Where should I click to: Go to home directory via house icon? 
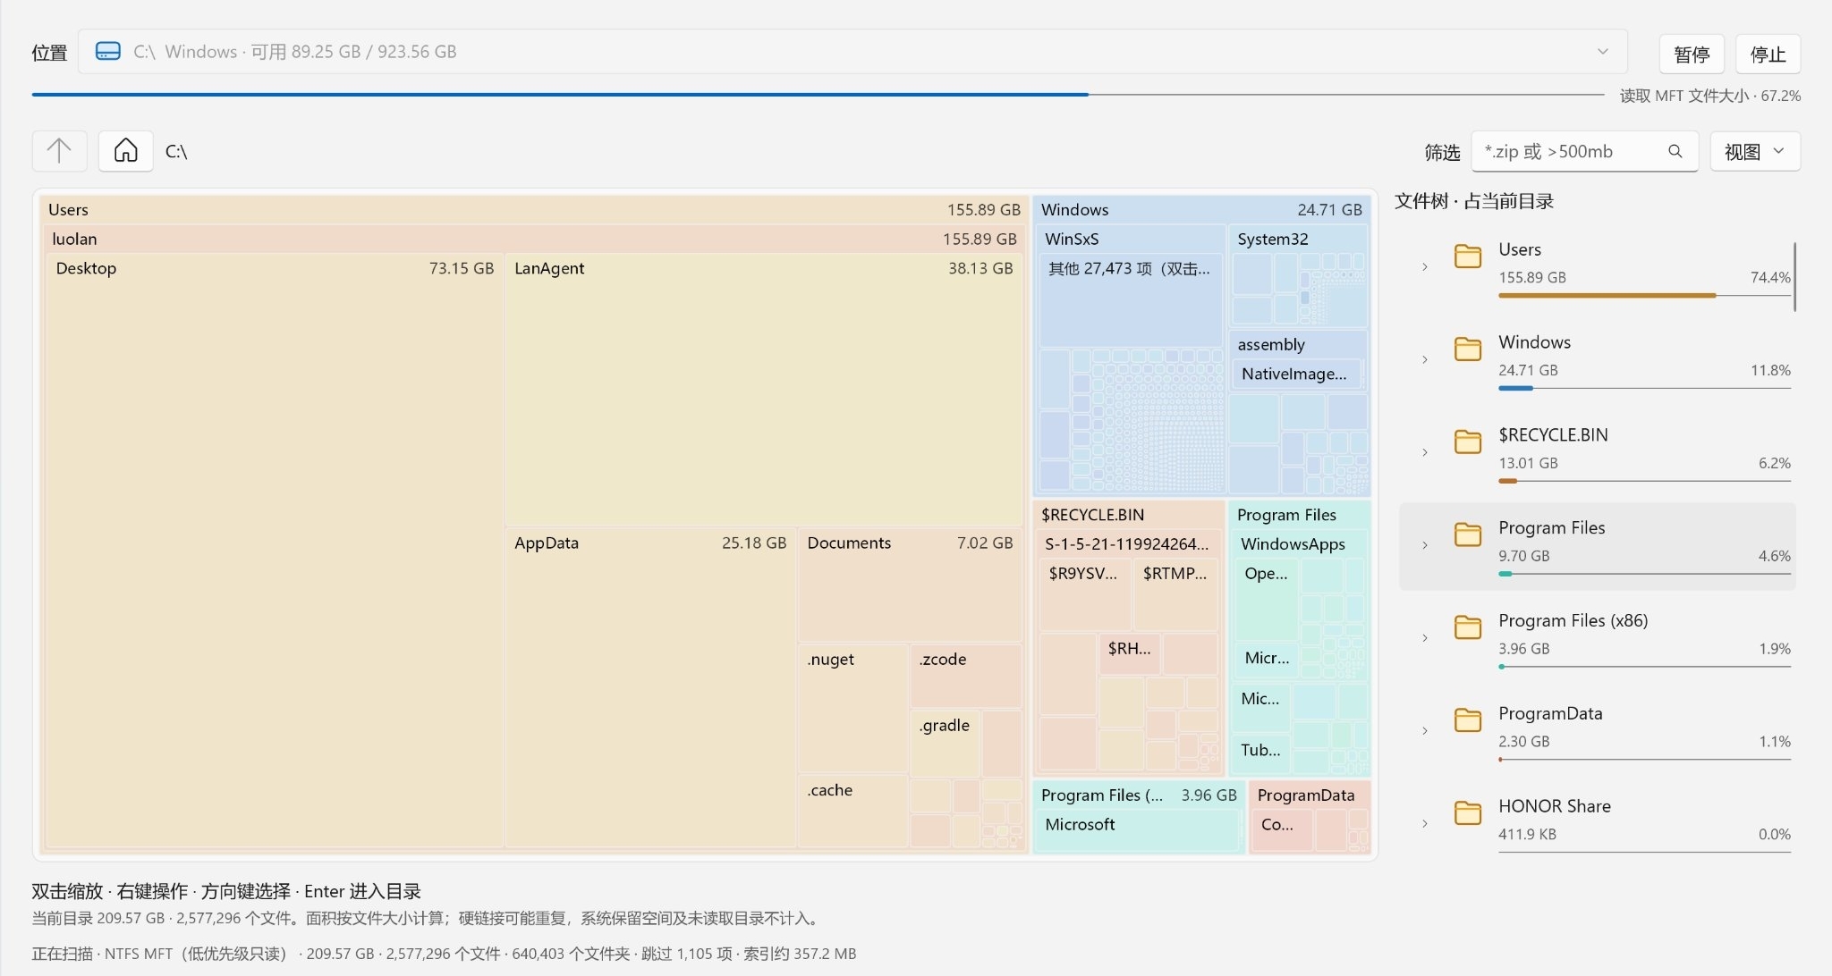(x=126, y=151)
